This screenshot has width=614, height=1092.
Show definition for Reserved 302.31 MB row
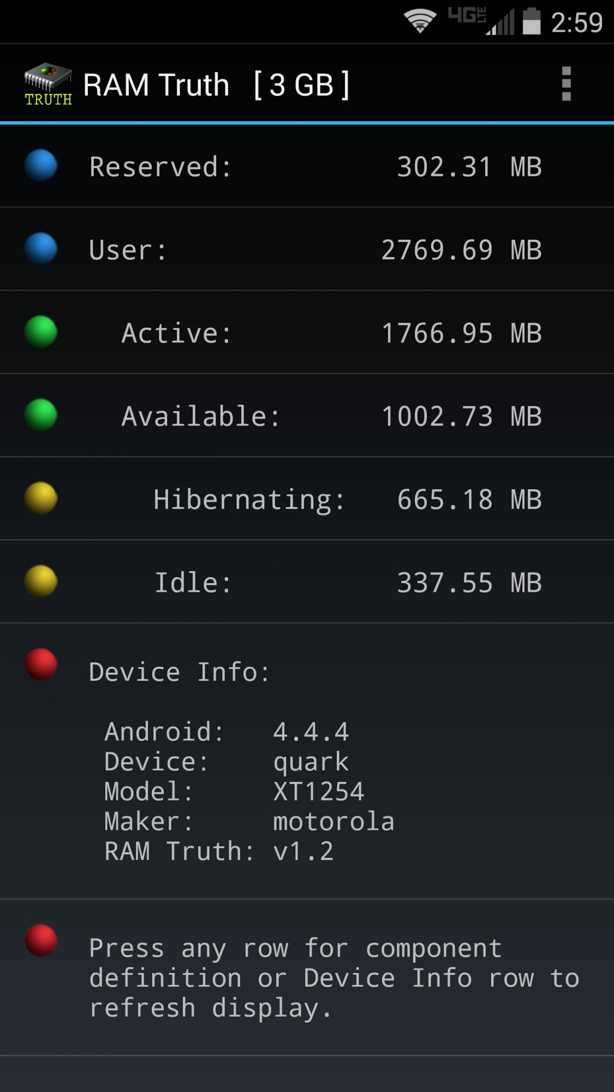point(315,167)
